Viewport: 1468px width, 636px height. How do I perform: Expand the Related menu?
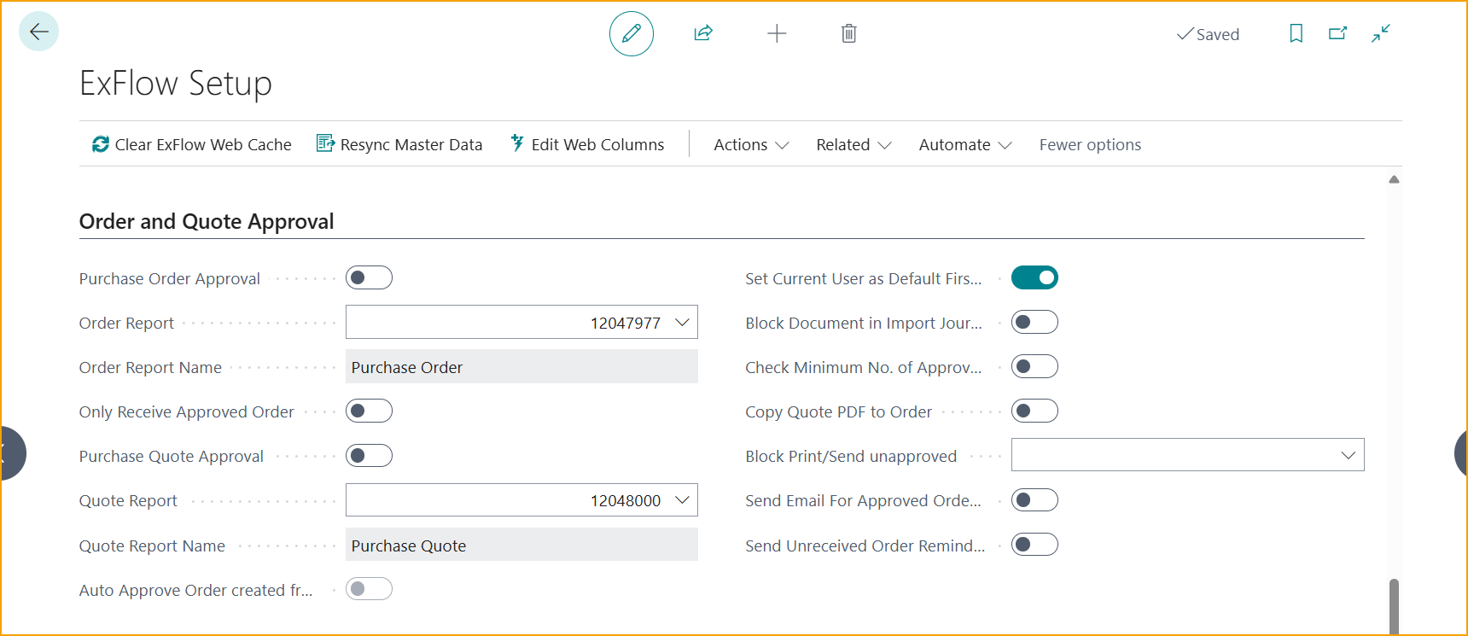[x=853, y=144]
